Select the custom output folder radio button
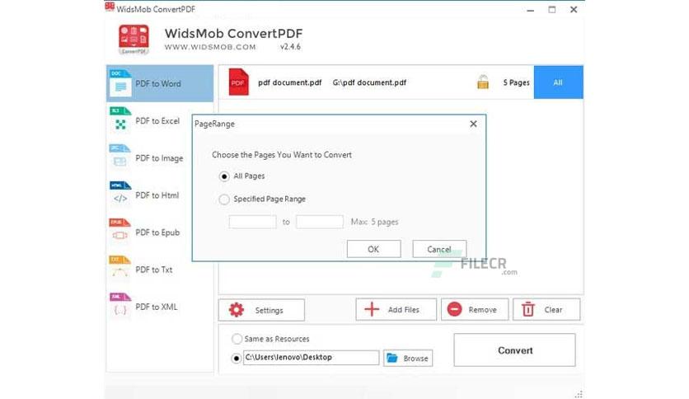 pos(237,358)
